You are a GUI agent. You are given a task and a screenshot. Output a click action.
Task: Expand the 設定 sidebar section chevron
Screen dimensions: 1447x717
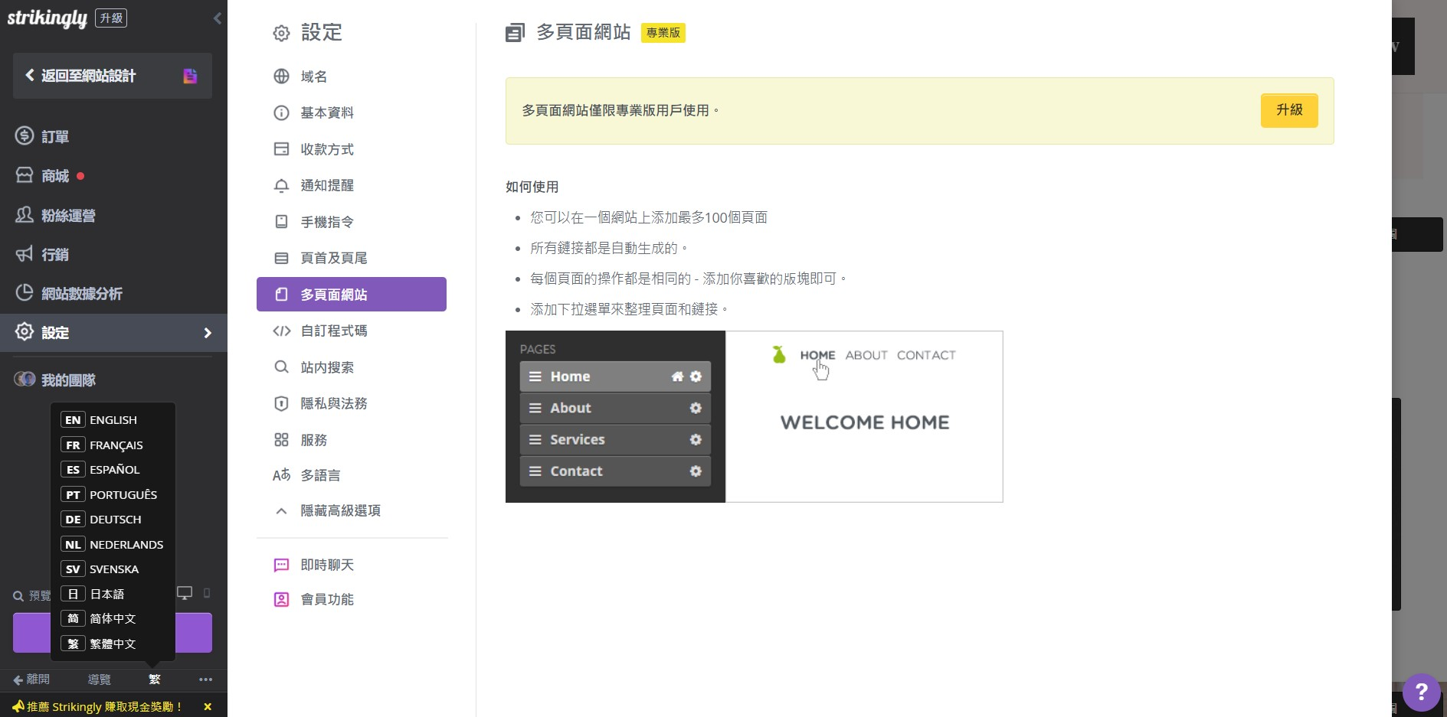coord(208,333)
